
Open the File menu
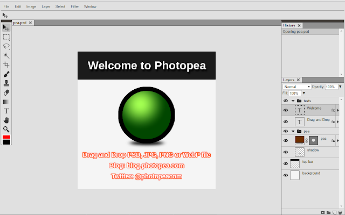[x=6, y=6]
